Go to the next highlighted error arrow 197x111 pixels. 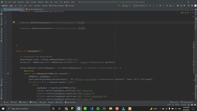(x=193, y=13)
